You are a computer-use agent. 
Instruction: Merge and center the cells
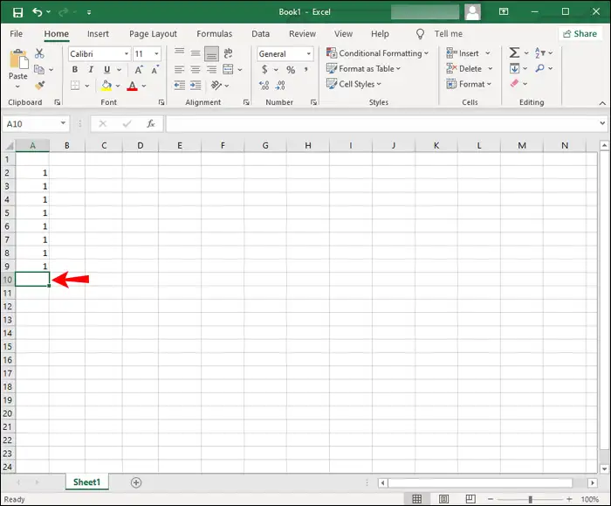tap(228, 70)
